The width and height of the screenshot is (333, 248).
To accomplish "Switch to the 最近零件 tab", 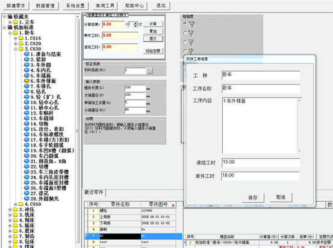I will click(x=94, y=193).
